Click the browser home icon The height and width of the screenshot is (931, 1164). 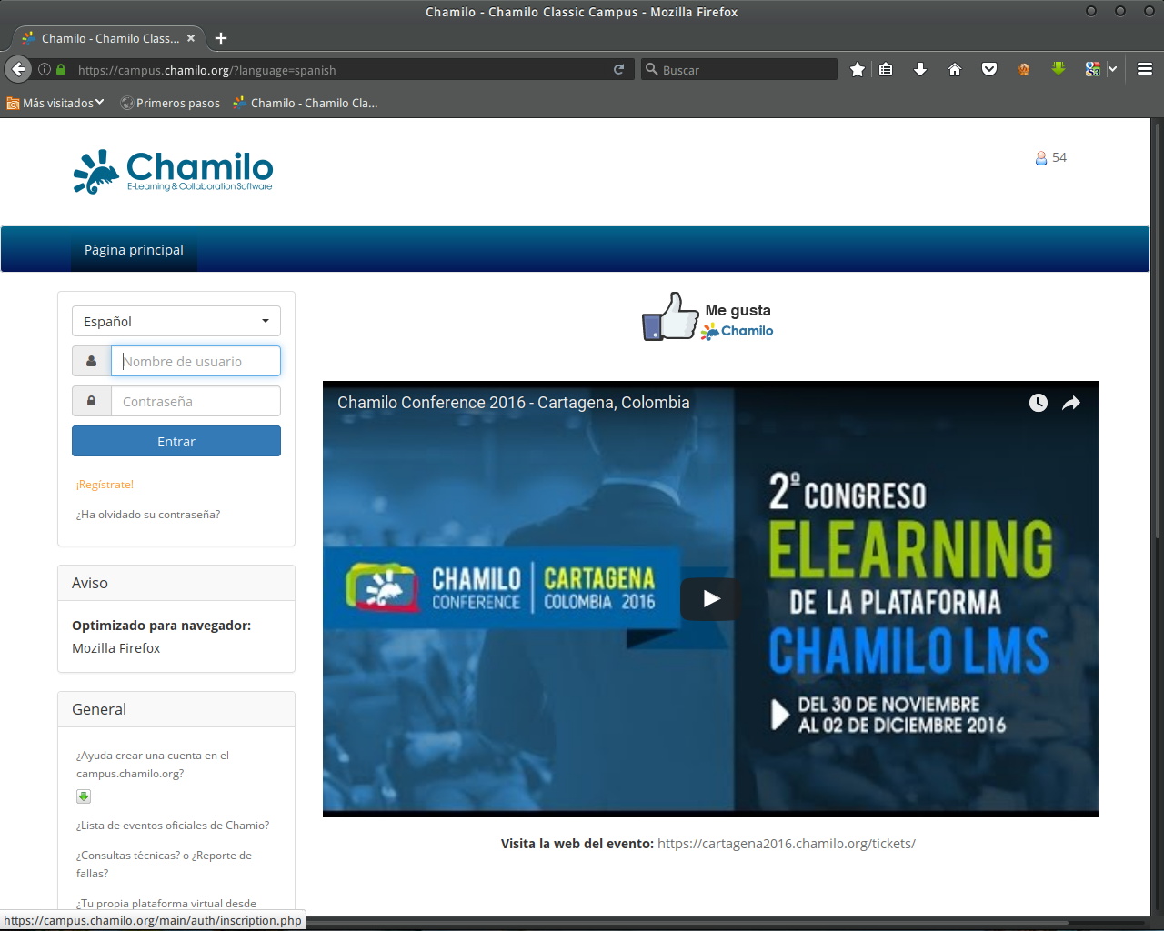click(954, 68)
